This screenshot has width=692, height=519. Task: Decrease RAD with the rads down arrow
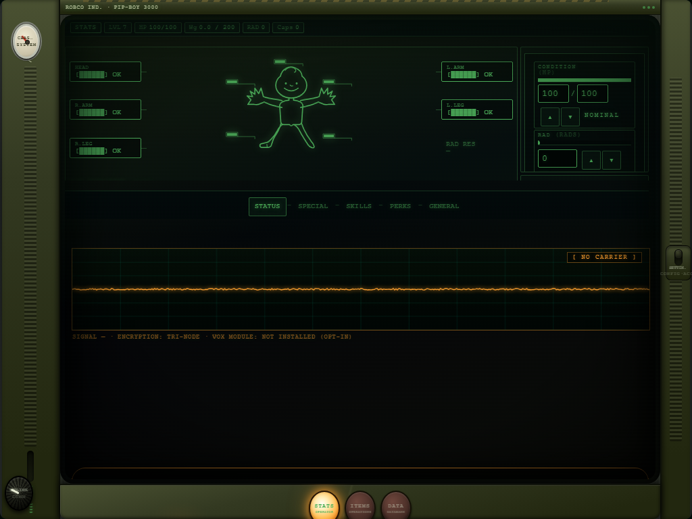[x=611, y=160]
